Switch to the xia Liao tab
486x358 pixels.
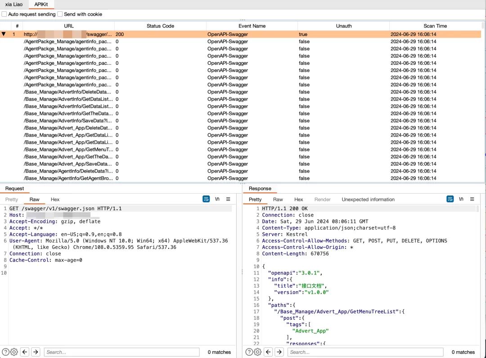click(x=14, y=4)
